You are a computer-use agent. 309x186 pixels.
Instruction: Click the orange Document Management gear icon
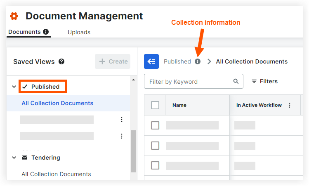pos(14,16)
